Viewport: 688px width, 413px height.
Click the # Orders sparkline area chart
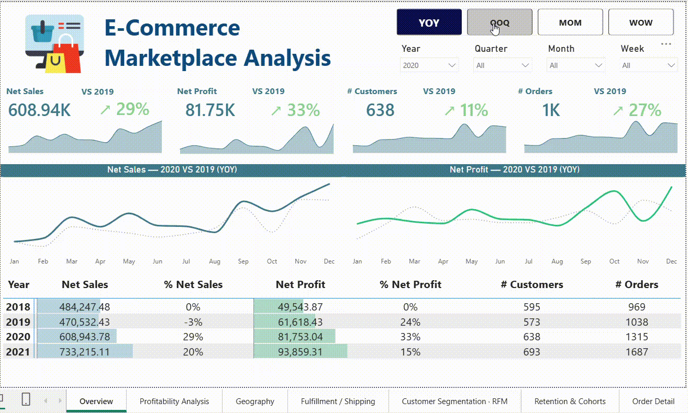click(x=601, y=137)
